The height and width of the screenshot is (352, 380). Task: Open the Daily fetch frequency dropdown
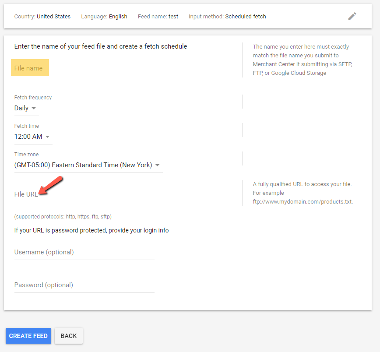(25, 108)
